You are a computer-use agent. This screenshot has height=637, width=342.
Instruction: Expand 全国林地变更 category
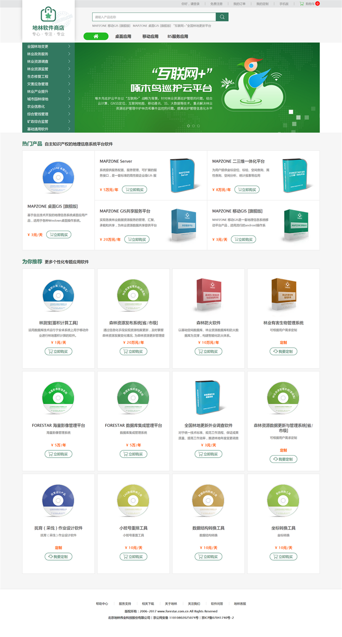[x=48, y=46]
